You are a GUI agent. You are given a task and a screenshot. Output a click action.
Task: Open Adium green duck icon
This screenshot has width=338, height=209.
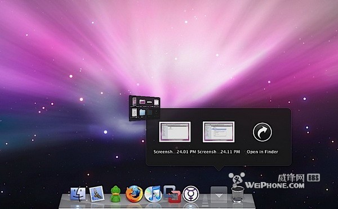click(x=115, y=194)
